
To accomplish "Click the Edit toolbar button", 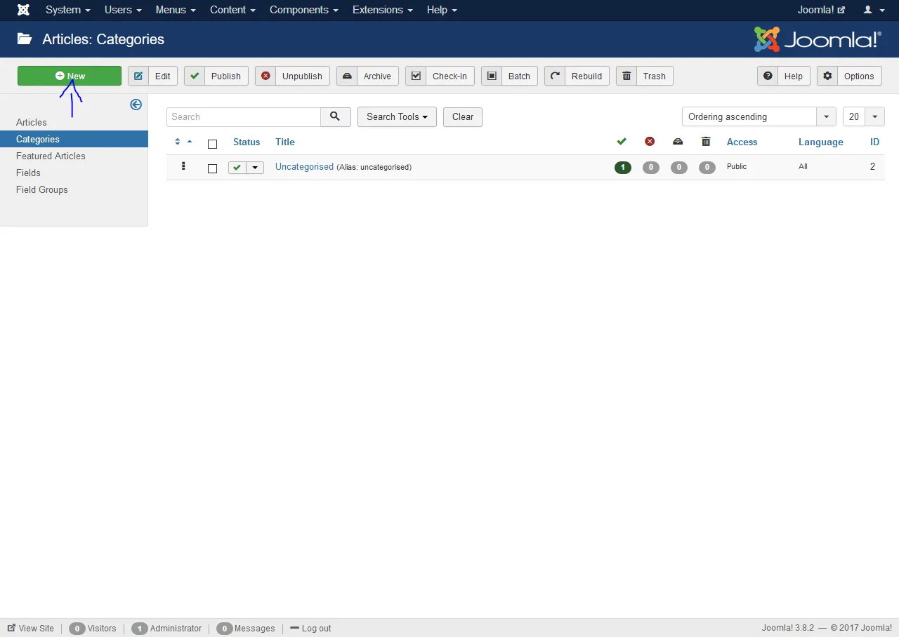I will 152,76.
